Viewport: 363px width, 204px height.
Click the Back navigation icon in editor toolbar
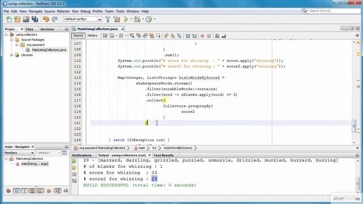pyautogui.click(x=112, y=36)
